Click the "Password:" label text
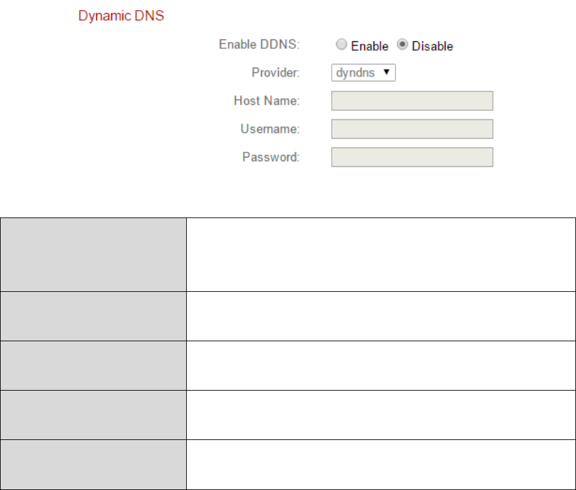576x490 pixels. coord(271,157)
